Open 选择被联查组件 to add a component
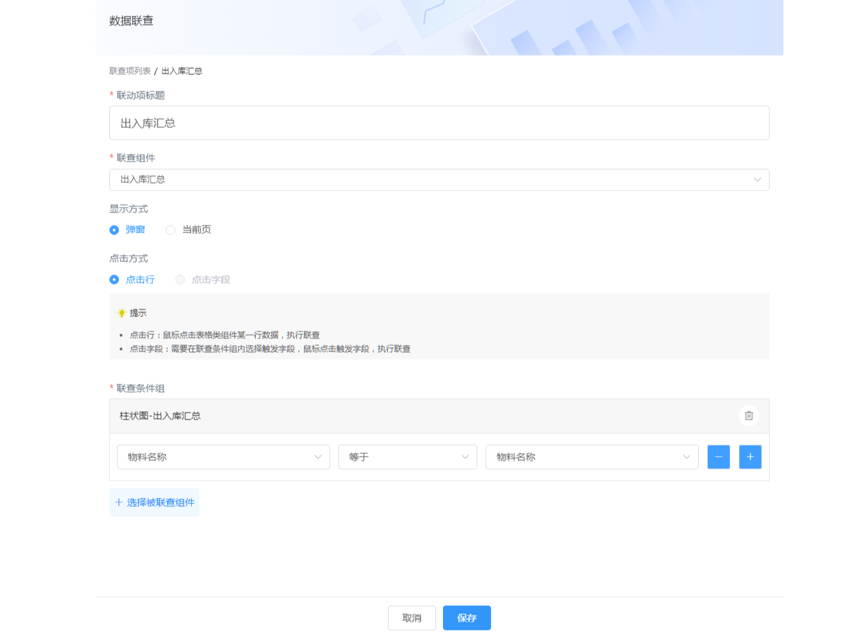The image size is (868, 632). 154,502
